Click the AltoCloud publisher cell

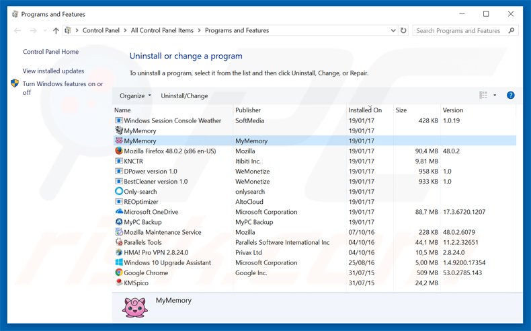[x=249, y=202]
